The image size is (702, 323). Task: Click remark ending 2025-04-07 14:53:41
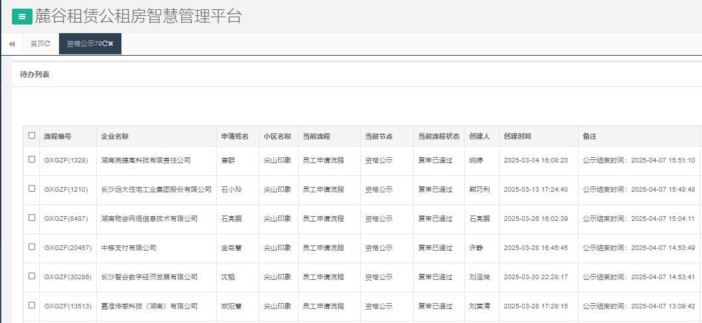pyautogui.click(x=639, y=277)
